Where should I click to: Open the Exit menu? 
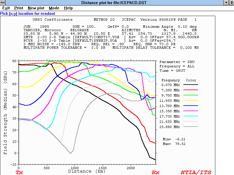pyautogui.click(x=6, y=8)
